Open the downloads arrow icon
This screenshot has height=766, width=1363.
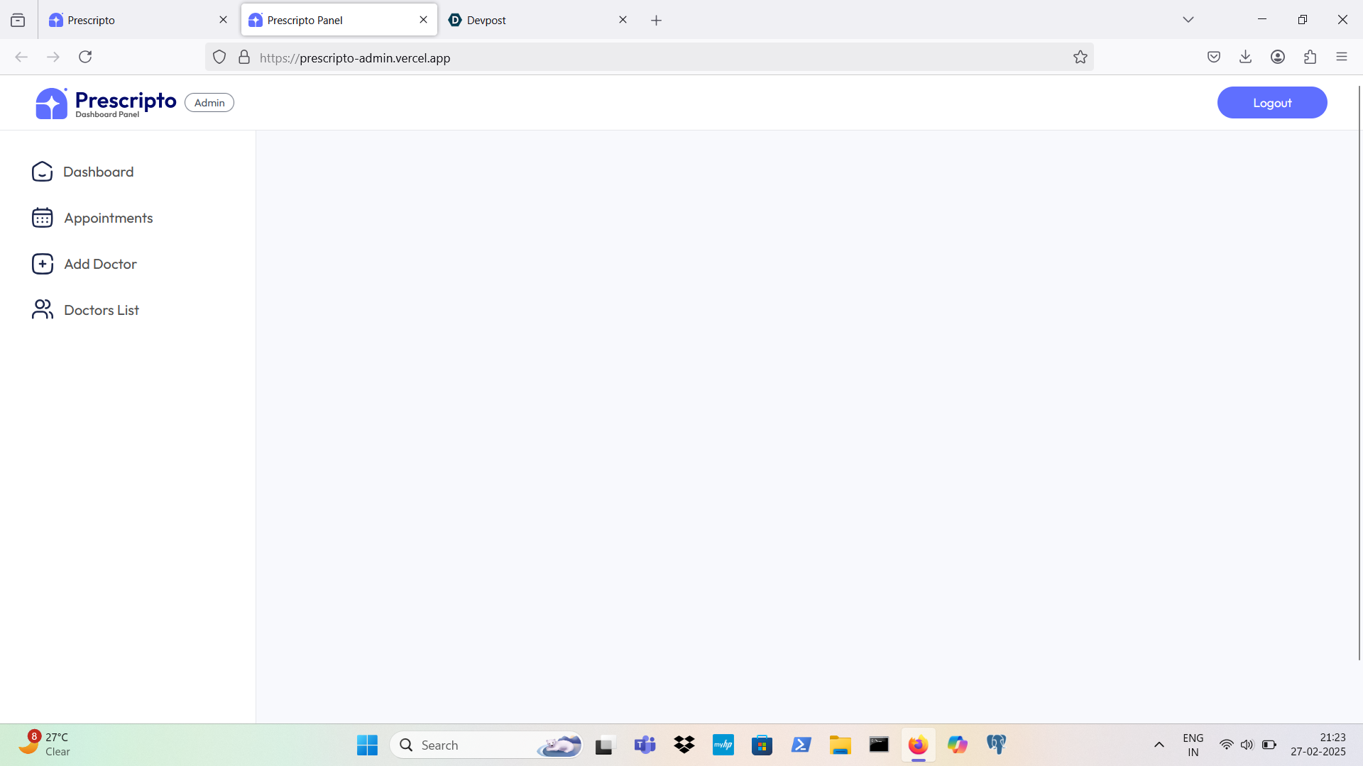coord(1245,57)
